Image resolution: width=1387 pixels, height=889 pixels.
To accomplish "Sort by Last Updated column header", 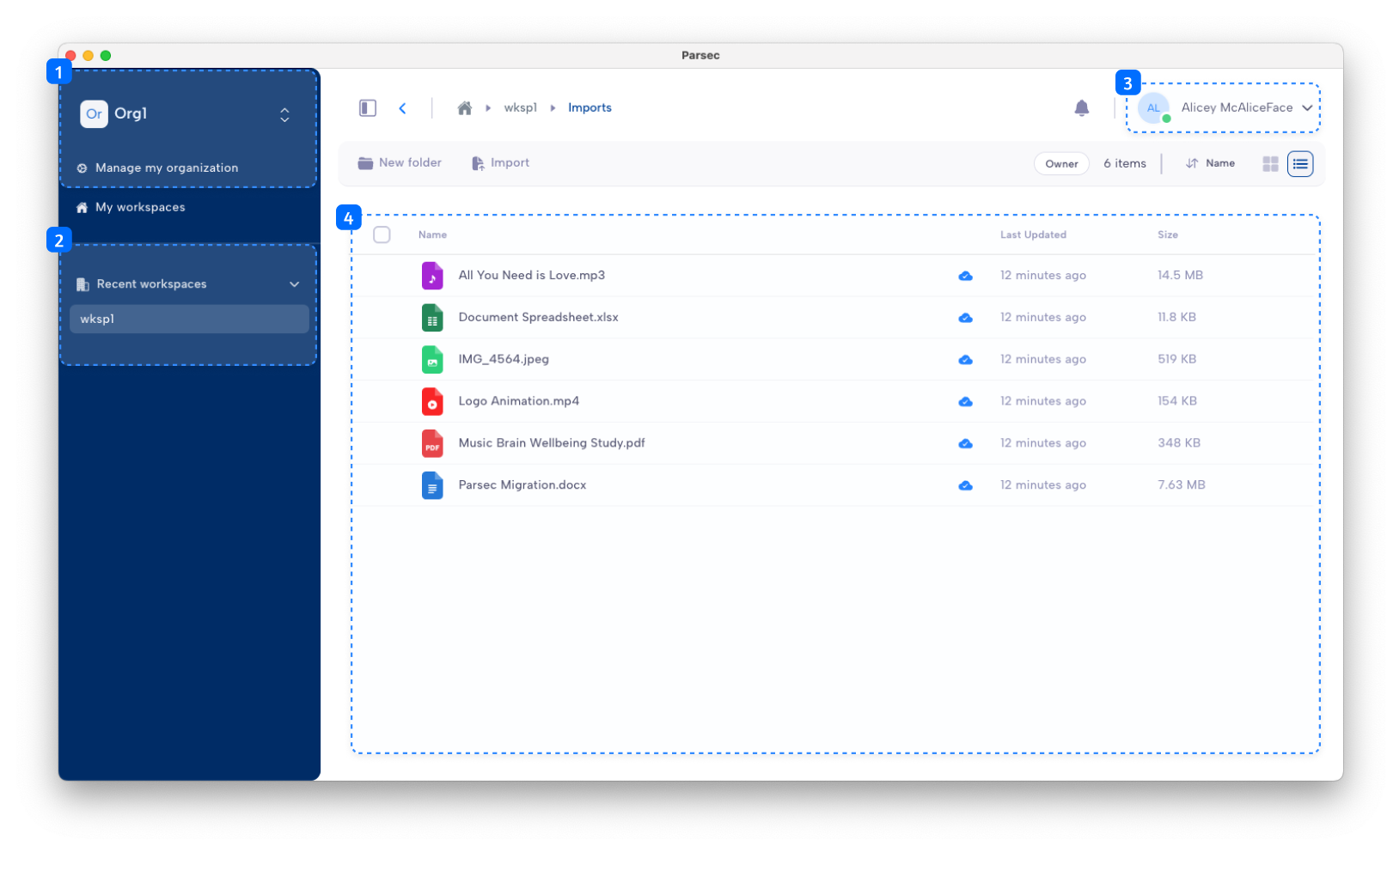I will 1033,234.
